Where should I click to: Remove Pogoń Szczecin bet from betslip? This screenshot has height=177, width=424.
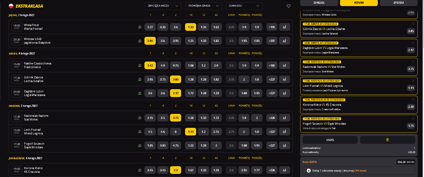[x=413, y=118]
